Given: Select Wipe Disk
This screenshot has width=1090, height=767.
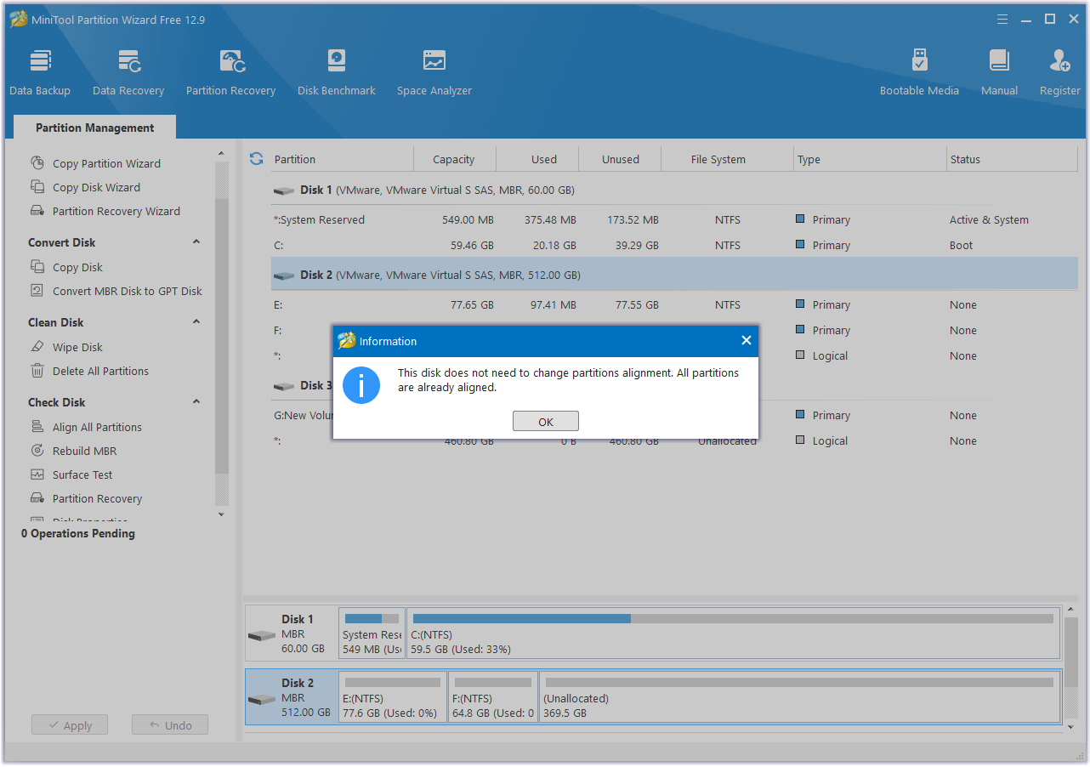Looking at the screenshot, I should coord(77,347).
